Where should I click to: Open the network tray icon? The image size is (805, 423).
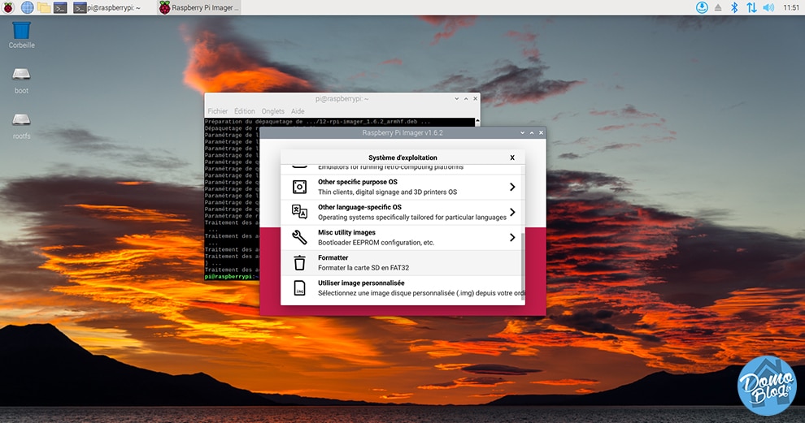click(x=751, y=7)
